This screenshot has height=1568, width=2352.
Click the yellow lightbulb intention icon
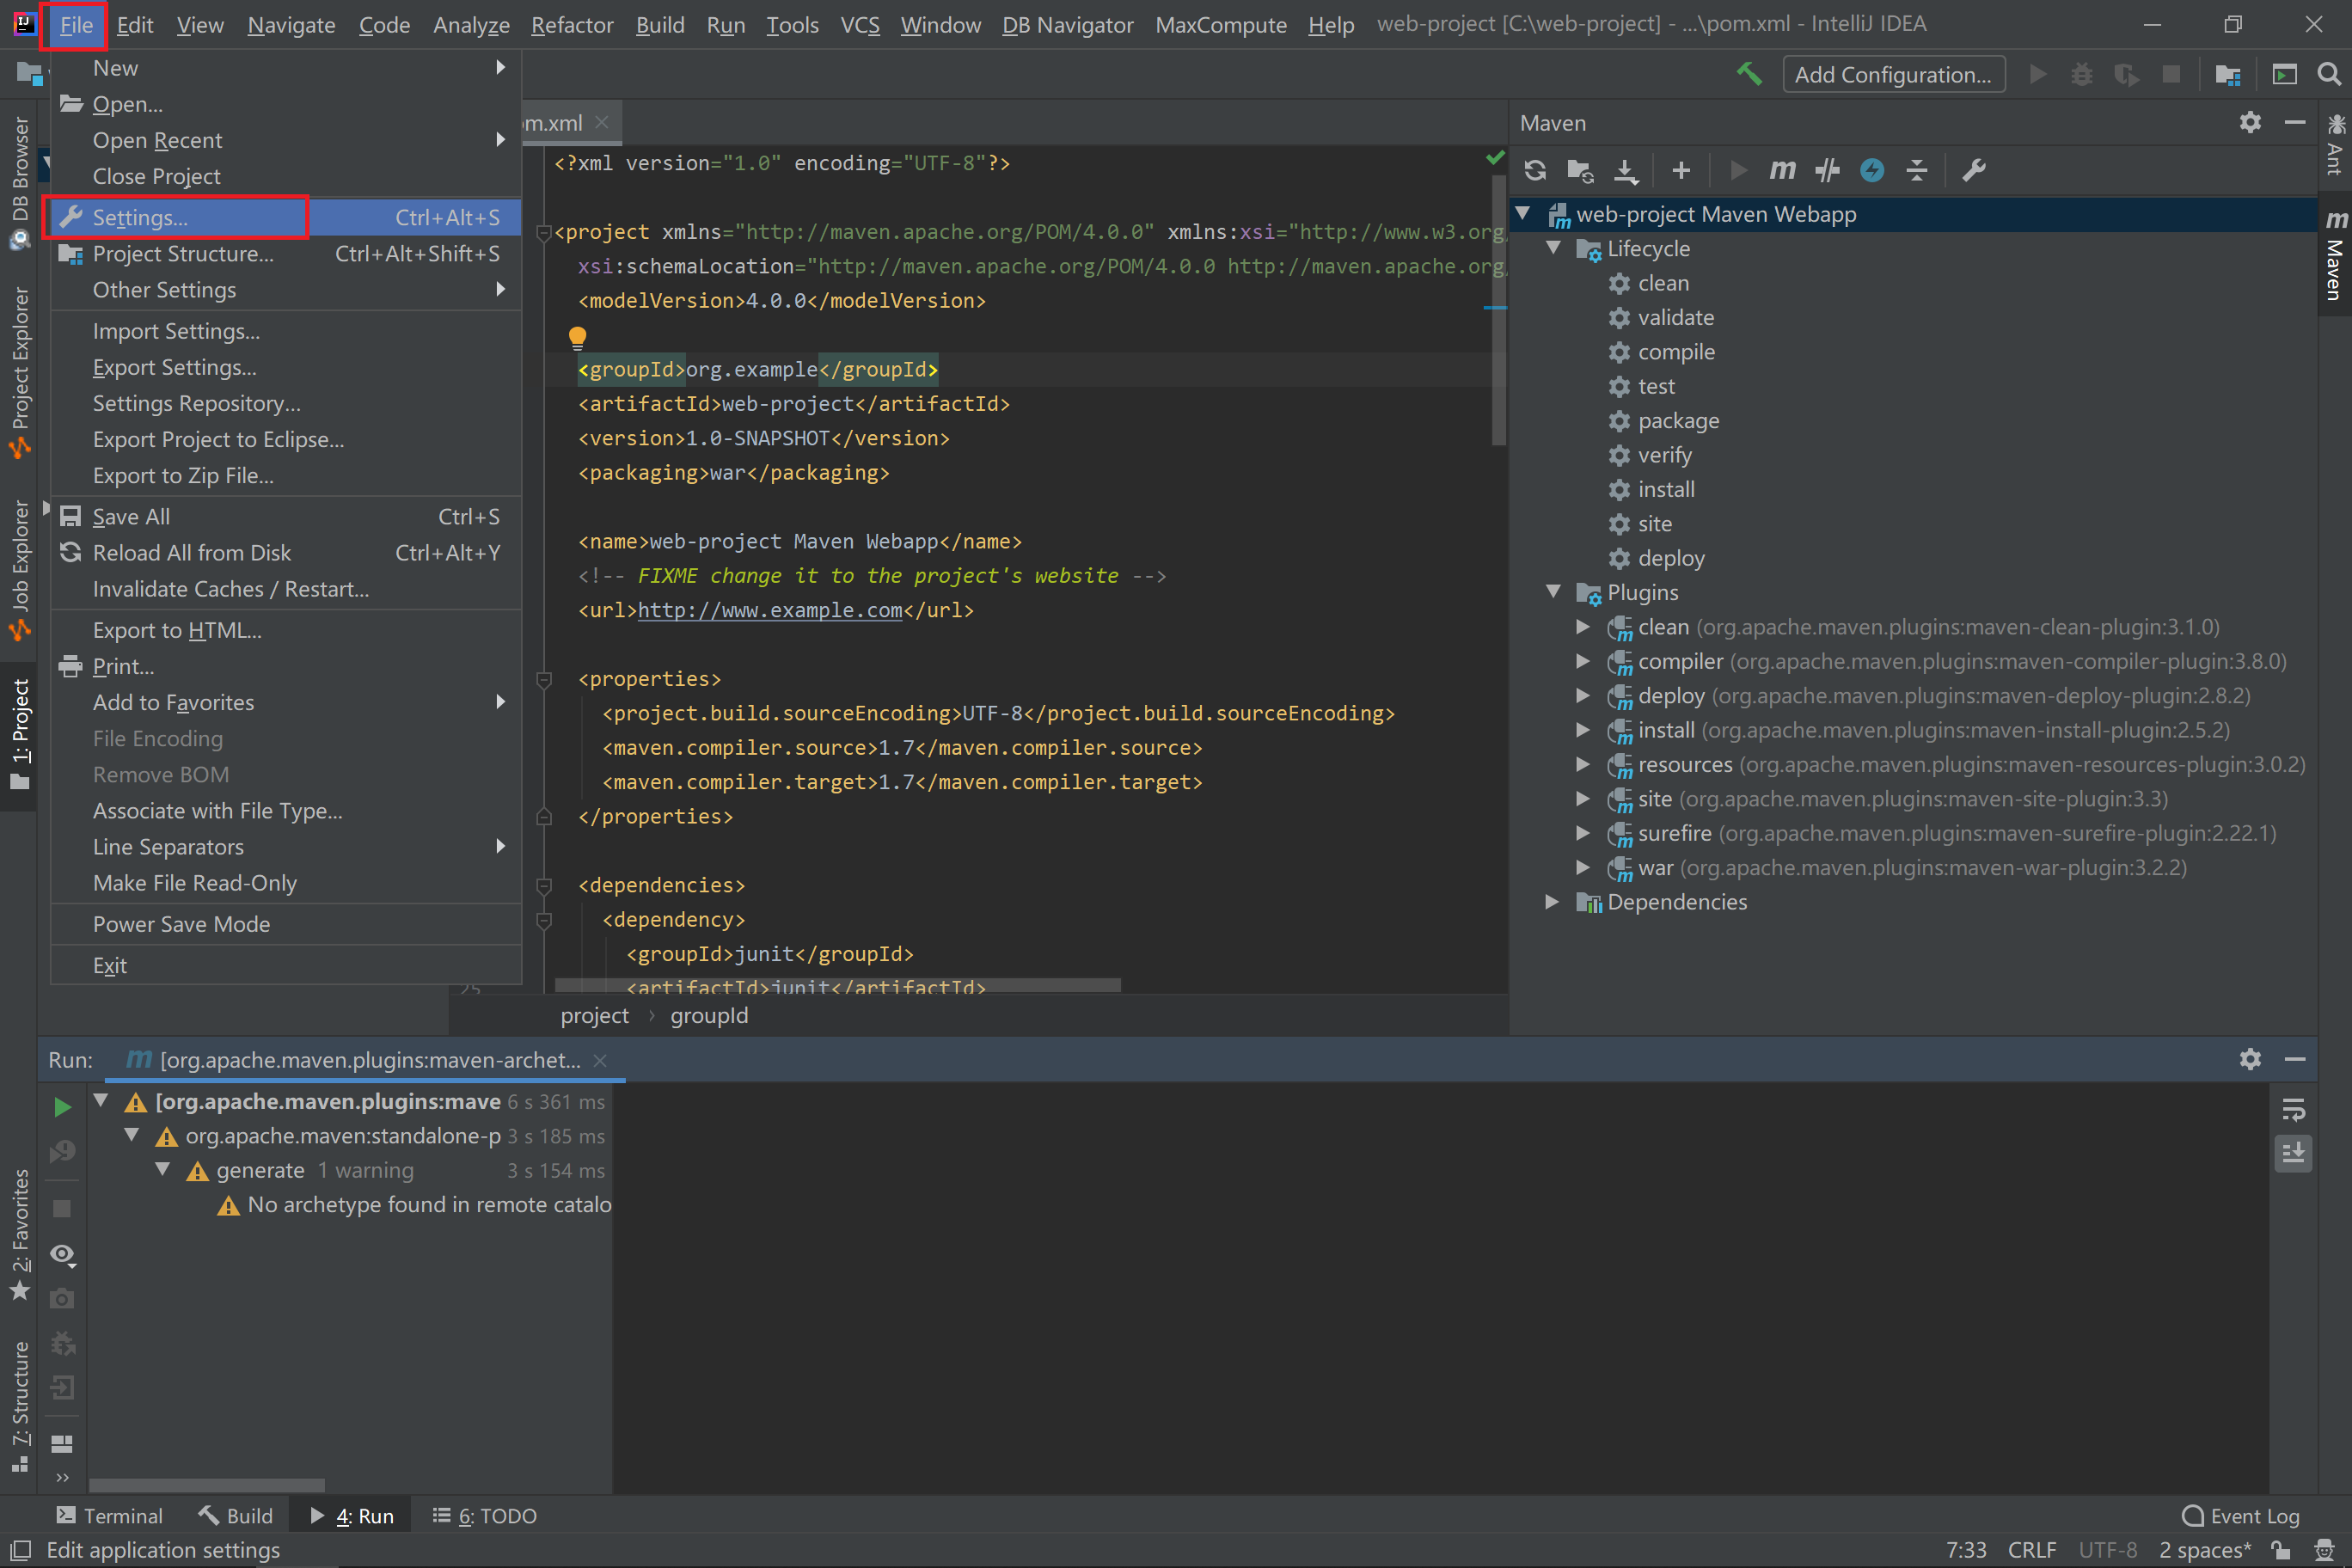point(577,337)
